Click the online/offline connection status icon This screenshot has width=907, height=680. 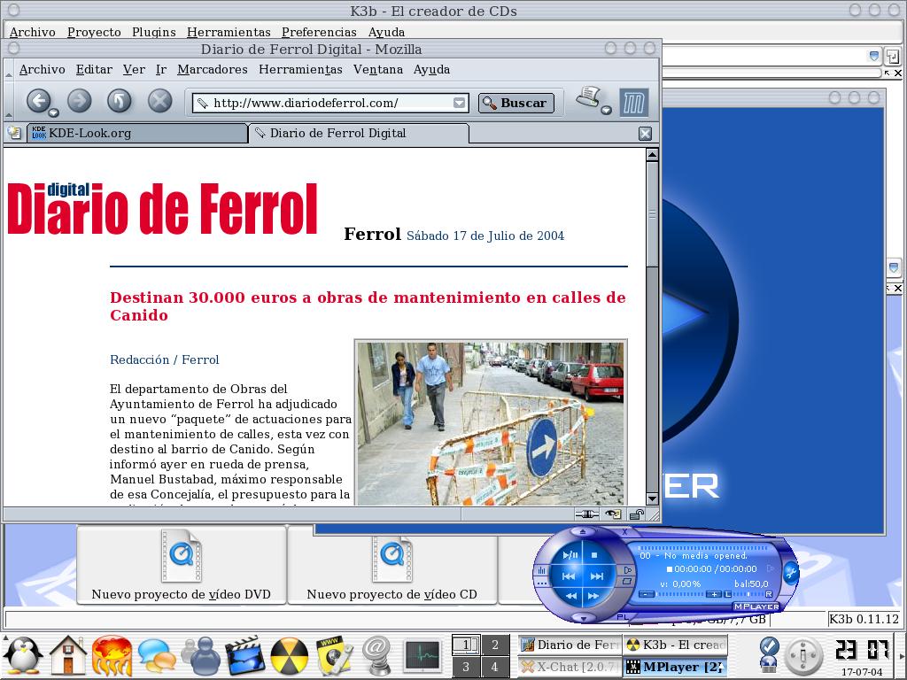(x=586, y=514)
